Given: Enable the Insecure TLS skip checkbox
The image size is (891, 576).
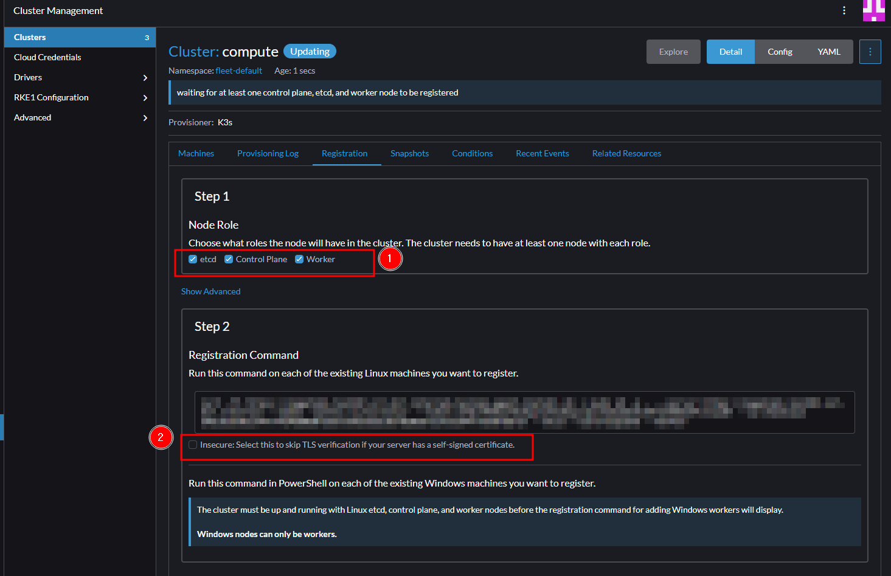Looking at the screenshot, I should [x=193, y=445].
